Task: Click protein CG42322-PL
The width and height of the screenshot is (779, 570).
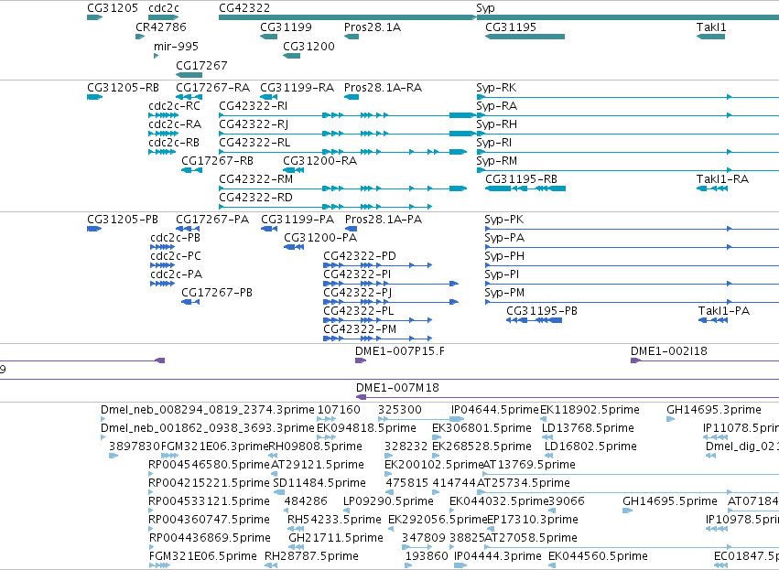Action: click(x=377, y=321)
